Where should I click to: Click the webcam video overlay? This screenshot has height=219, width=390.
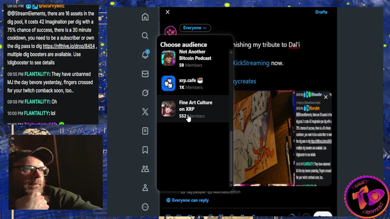55,172
